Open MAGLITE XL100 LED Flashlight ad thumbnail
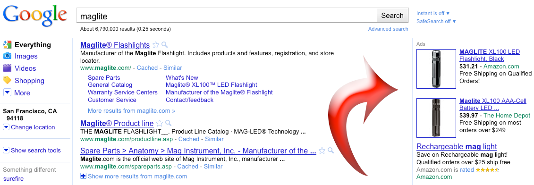The width and height of the screenshot is (534, 185). click(x=436, y=69)
